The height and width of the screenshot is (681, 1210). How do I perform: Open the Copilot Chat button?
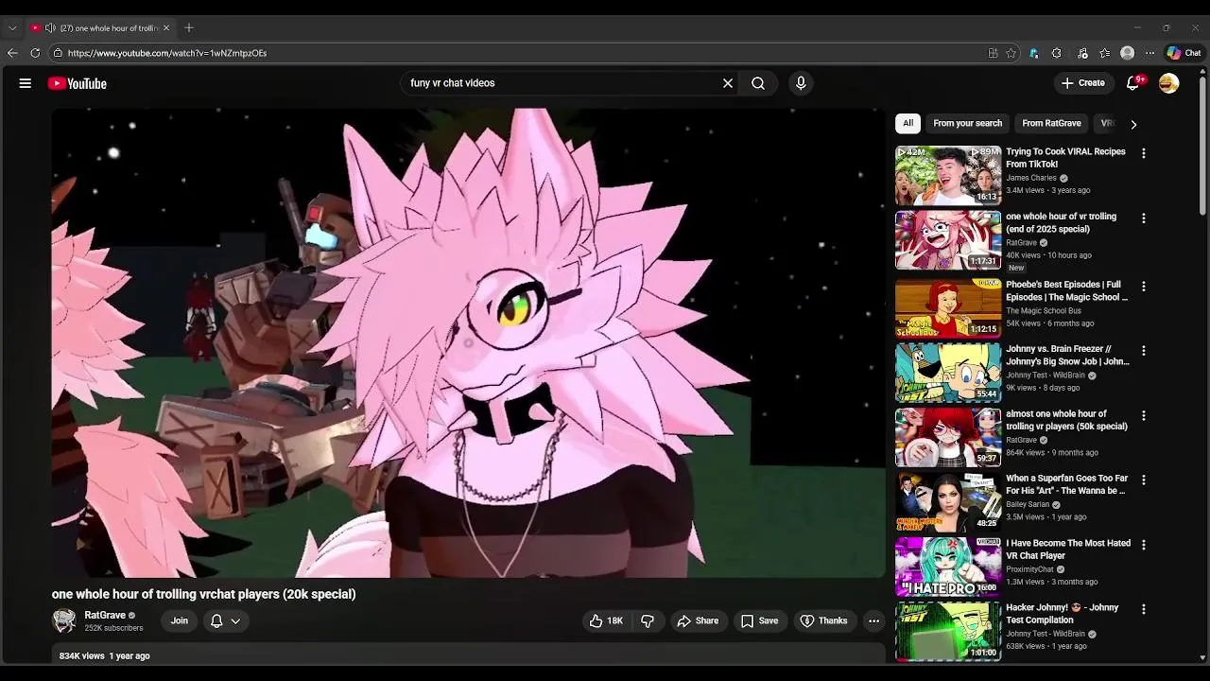(x=1184, y=53)
